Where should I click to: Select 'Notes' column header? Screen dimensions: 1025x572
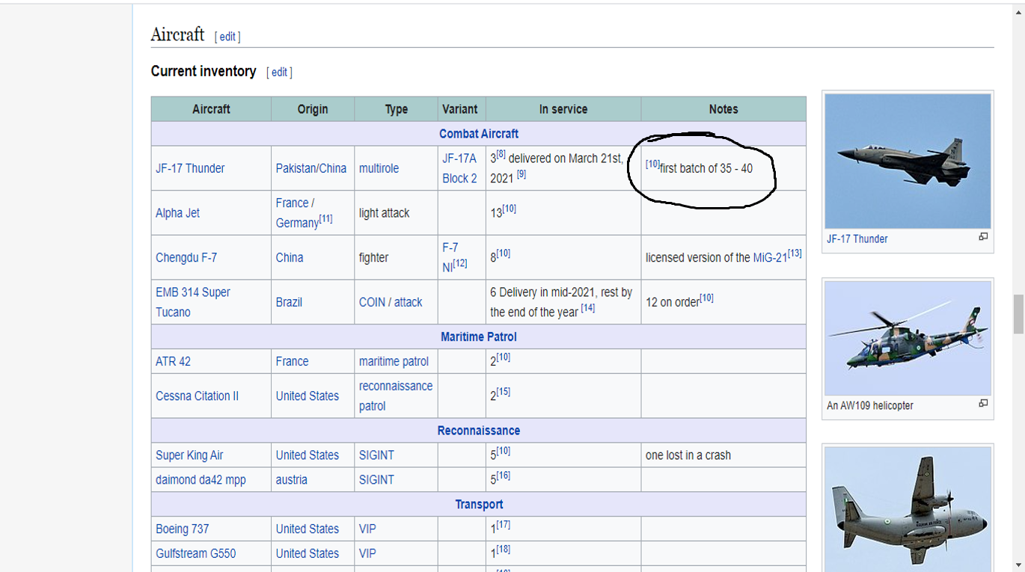pyautogui.click(x=723, y=109)
